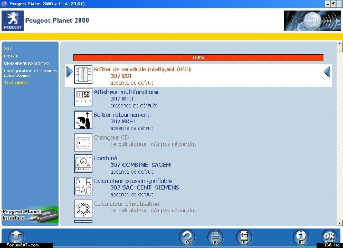Click 'Changeur CD' title text

tap(111, 137)
